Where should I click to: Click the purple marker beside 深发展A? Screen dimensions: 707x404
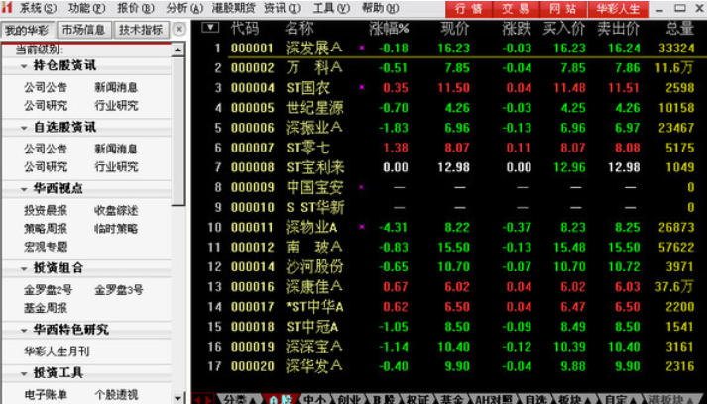pos(361,48)
